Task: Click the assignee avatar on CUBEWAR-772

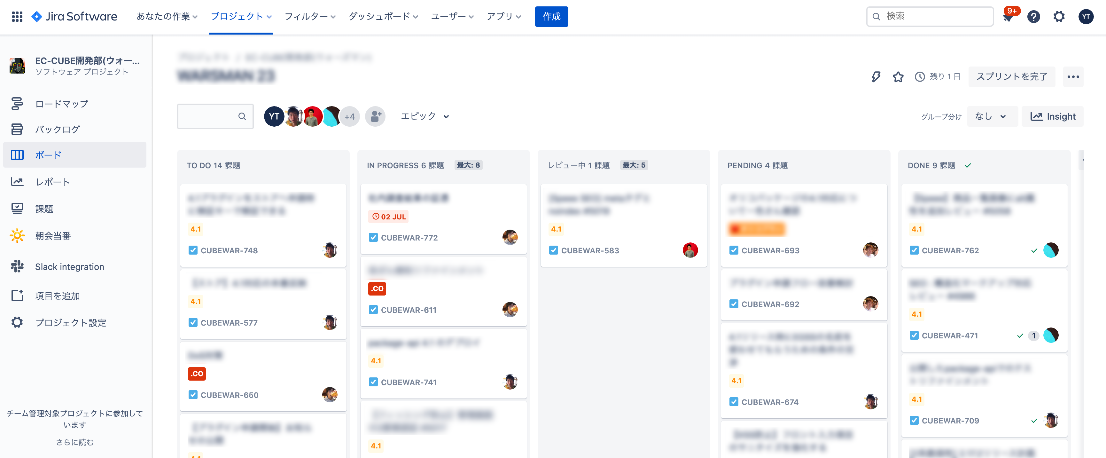Action: point(510,237)
